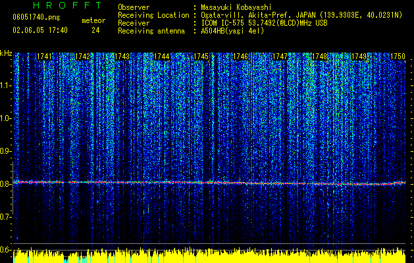This screenshot has height=263, width=414.
Task: Click the 1745 time marker
Action: click(201, 57)
